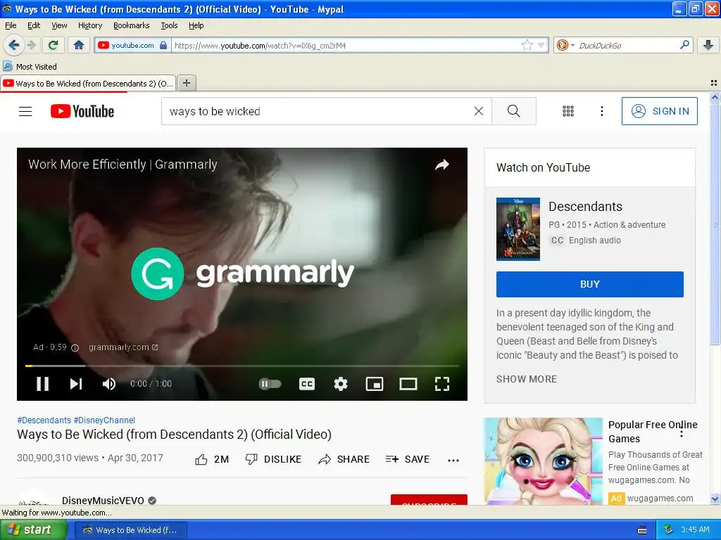Viewport: 721px width, 540px height.
Task: Clear the YouTube search with X
Action: pos(479,111)
